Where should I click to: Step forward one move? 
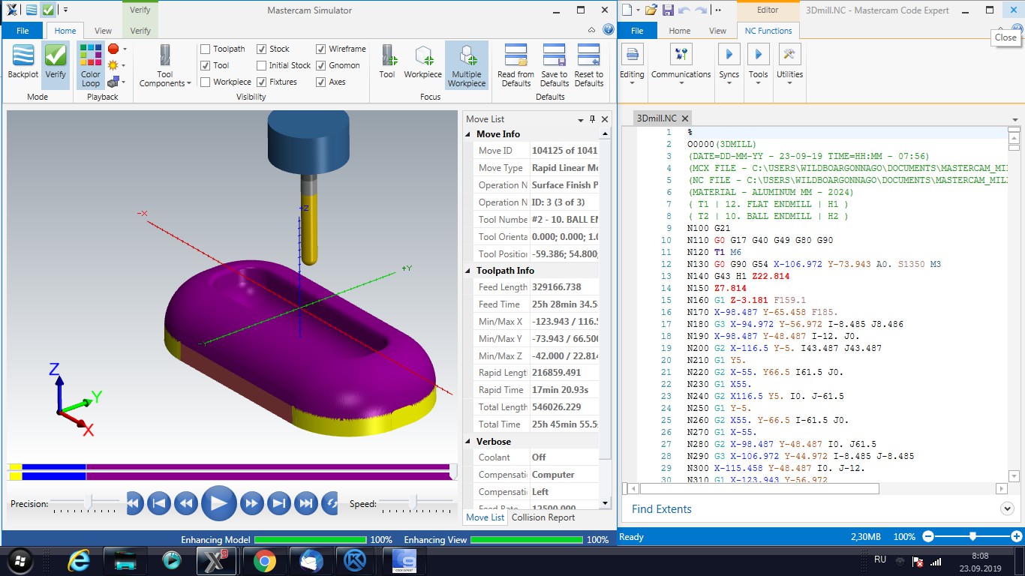pyautogui.click(x=251, y=503)
